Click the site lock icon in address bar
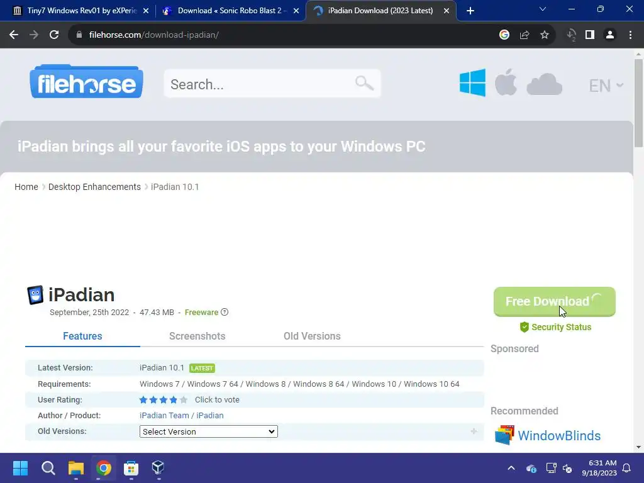This screenshot has width=644, height=483. [x=79, y=35]
